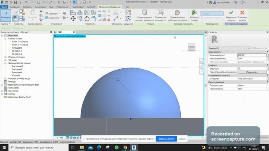Click the Array tool icon
The width and height of the screenshot is (269, 151).
click(x=100, y=16)
